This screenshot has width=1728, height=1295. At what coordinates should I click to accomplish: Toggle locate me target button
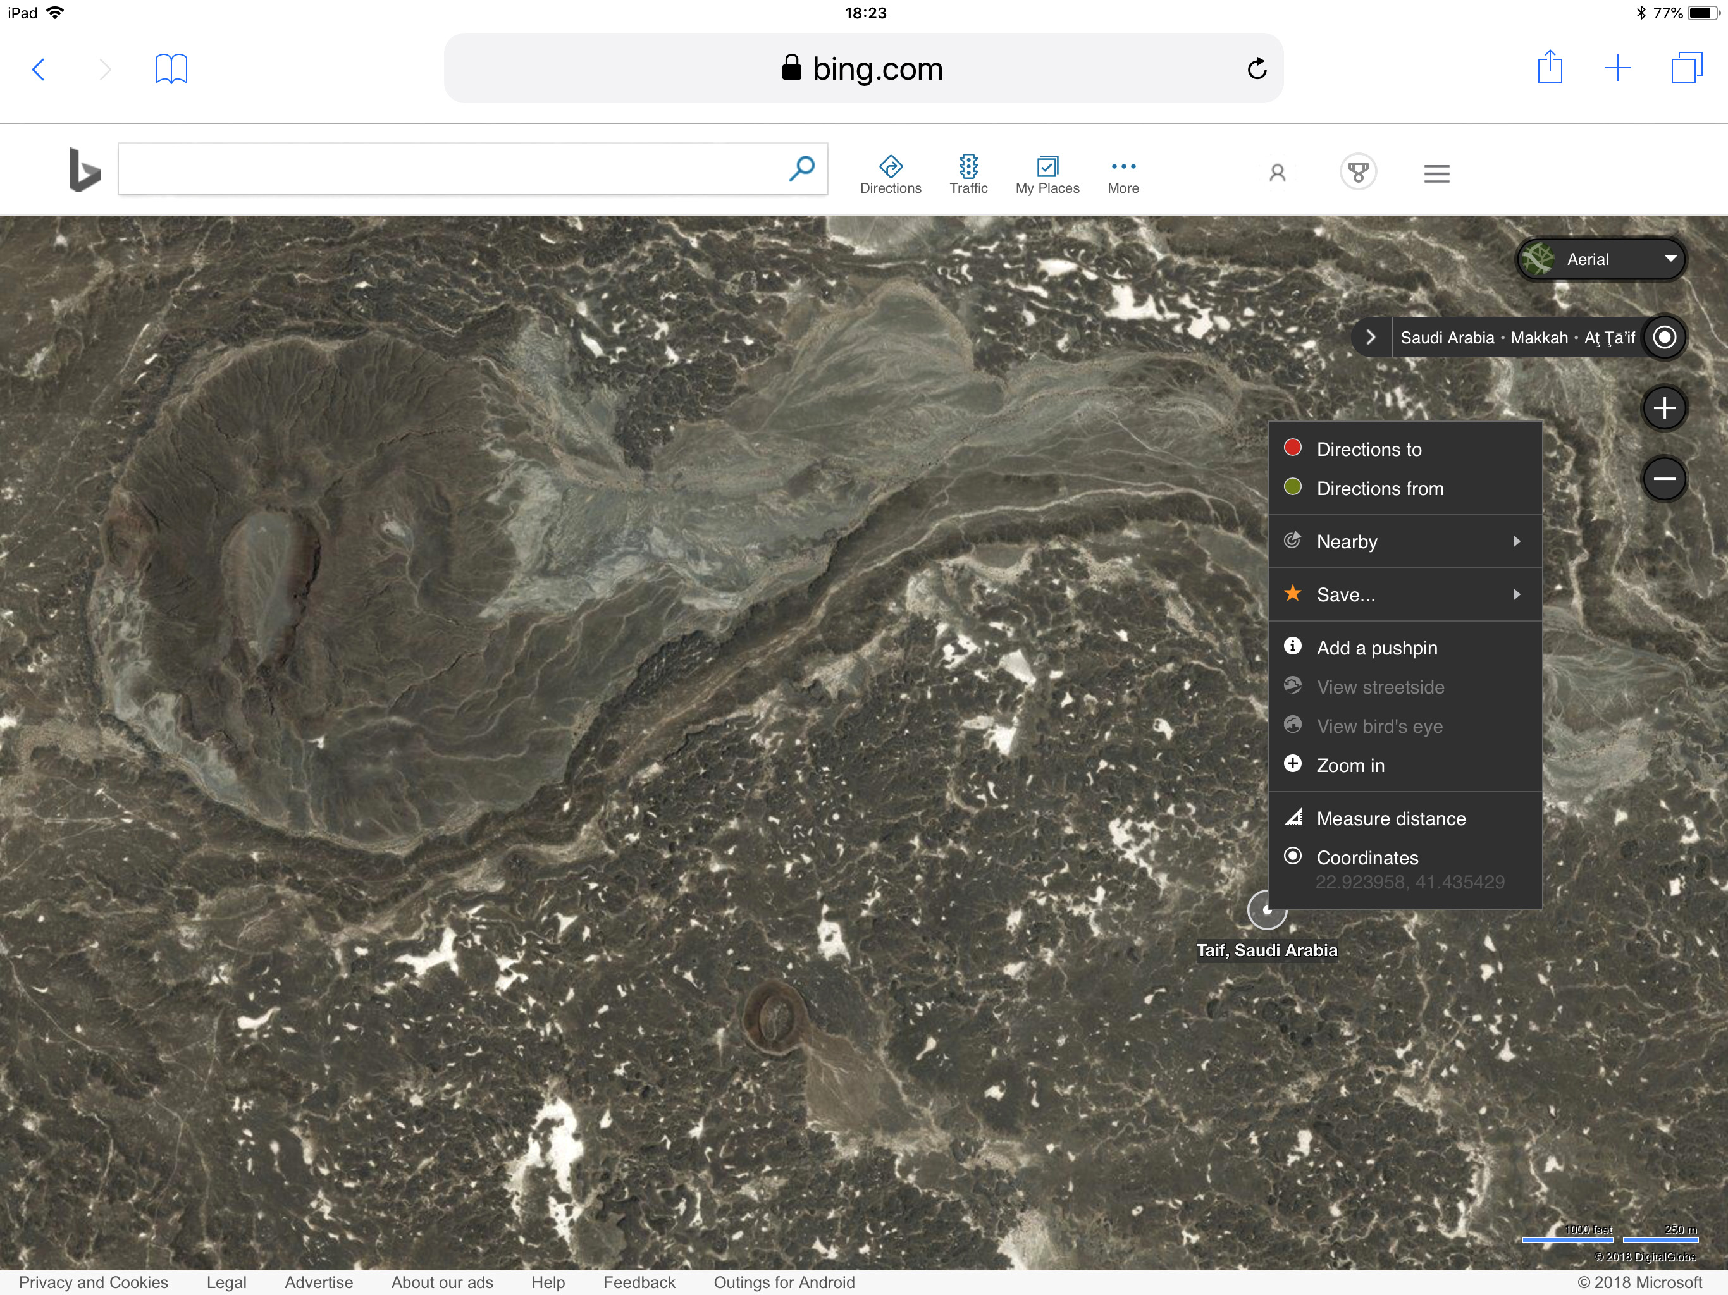(x=1664, y=338)
